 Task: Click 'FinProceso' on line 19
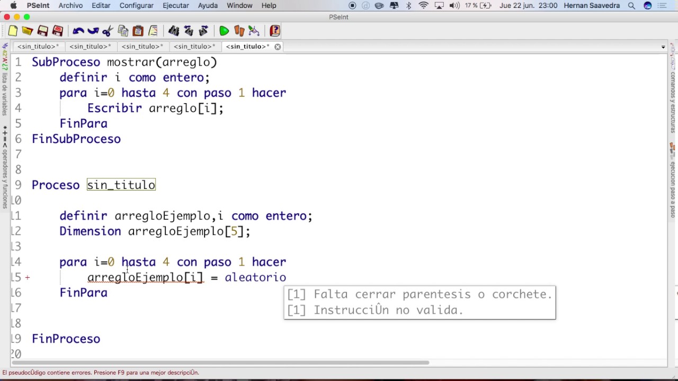[x=66, y=339]
